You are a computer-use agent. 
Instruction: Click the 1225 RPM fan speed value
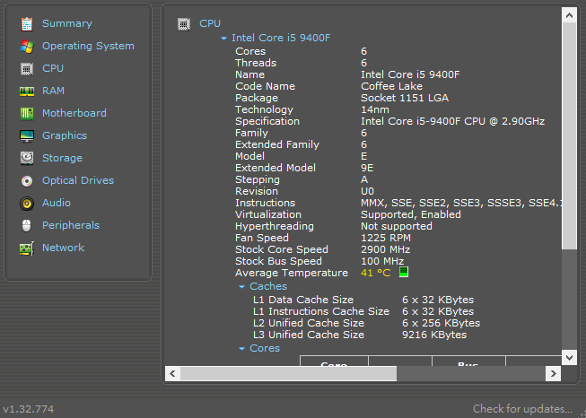click(x=385, y=238)
